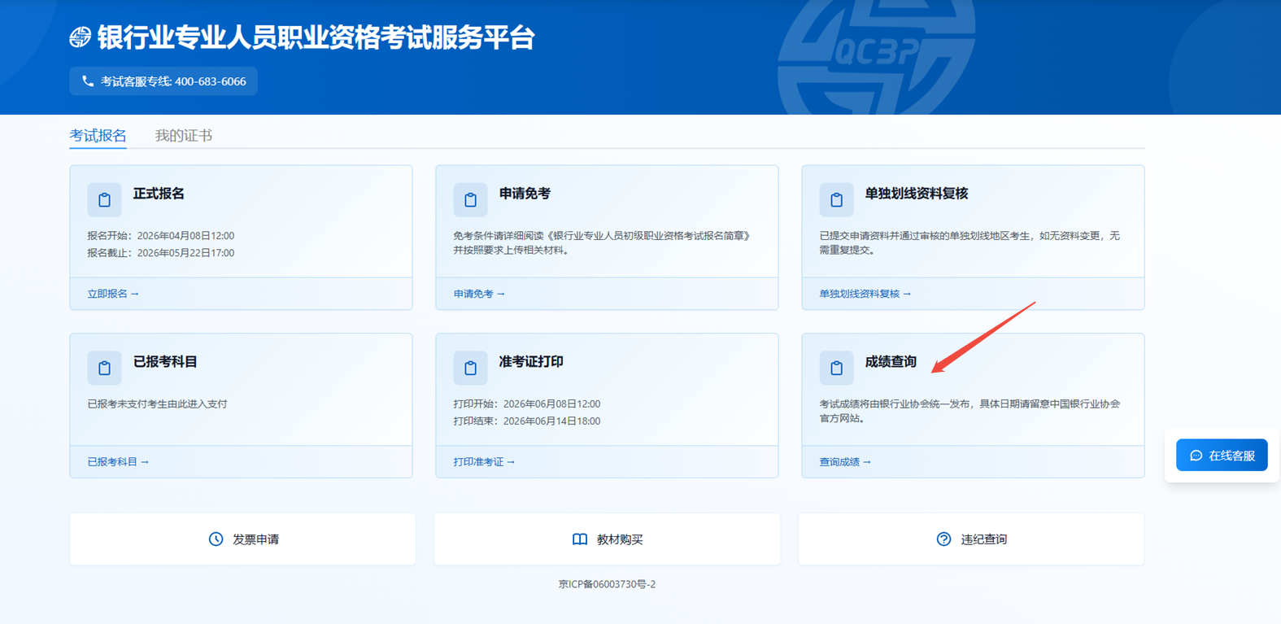This screenshot has height=624, width=1281.
Task: Switch to the 我的证书 tab
Action: point(184,136)
